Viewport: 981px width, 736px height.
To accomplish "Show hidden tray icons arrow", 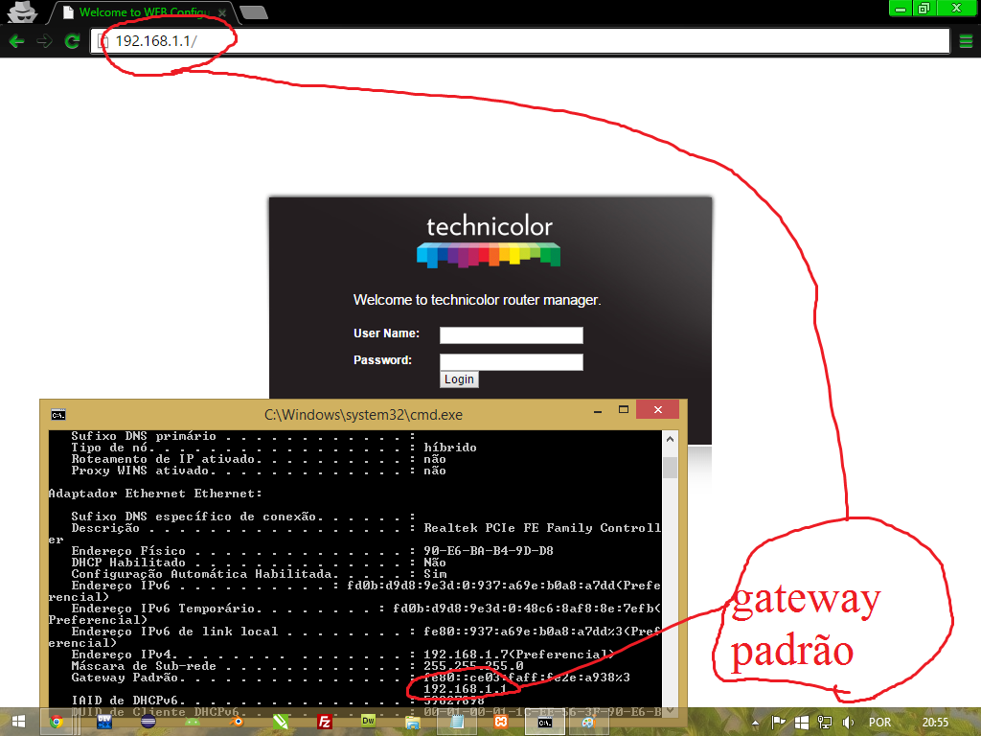I will [755, 723].
